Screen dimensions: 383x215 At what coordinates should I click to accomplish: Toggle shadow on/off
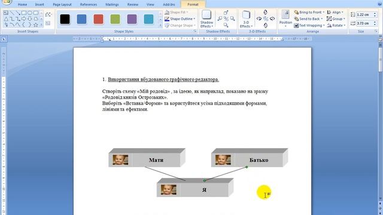click(226, 19)
